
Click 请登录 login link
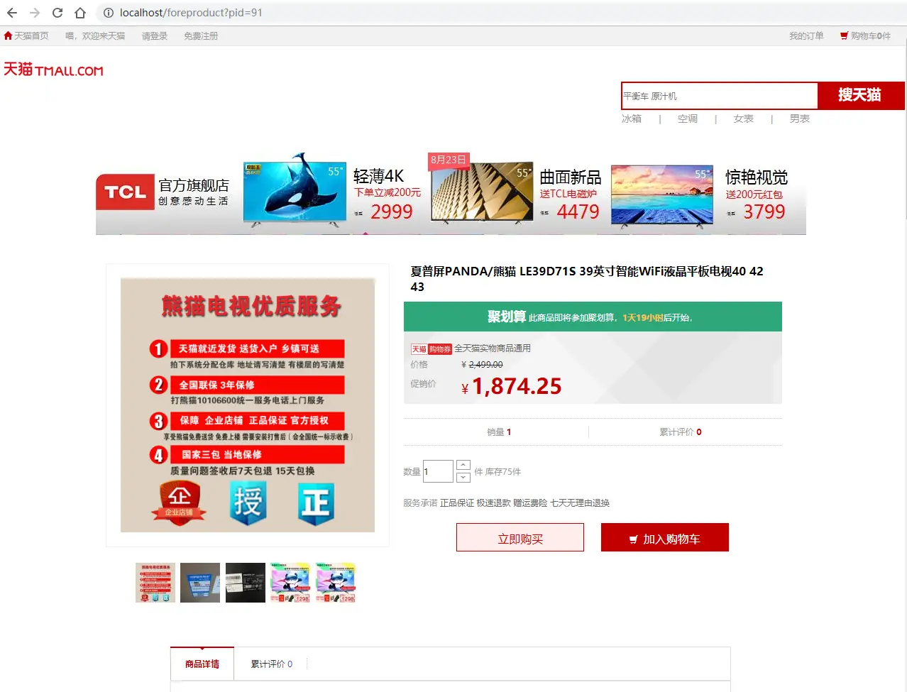click(x=154, y=35)
